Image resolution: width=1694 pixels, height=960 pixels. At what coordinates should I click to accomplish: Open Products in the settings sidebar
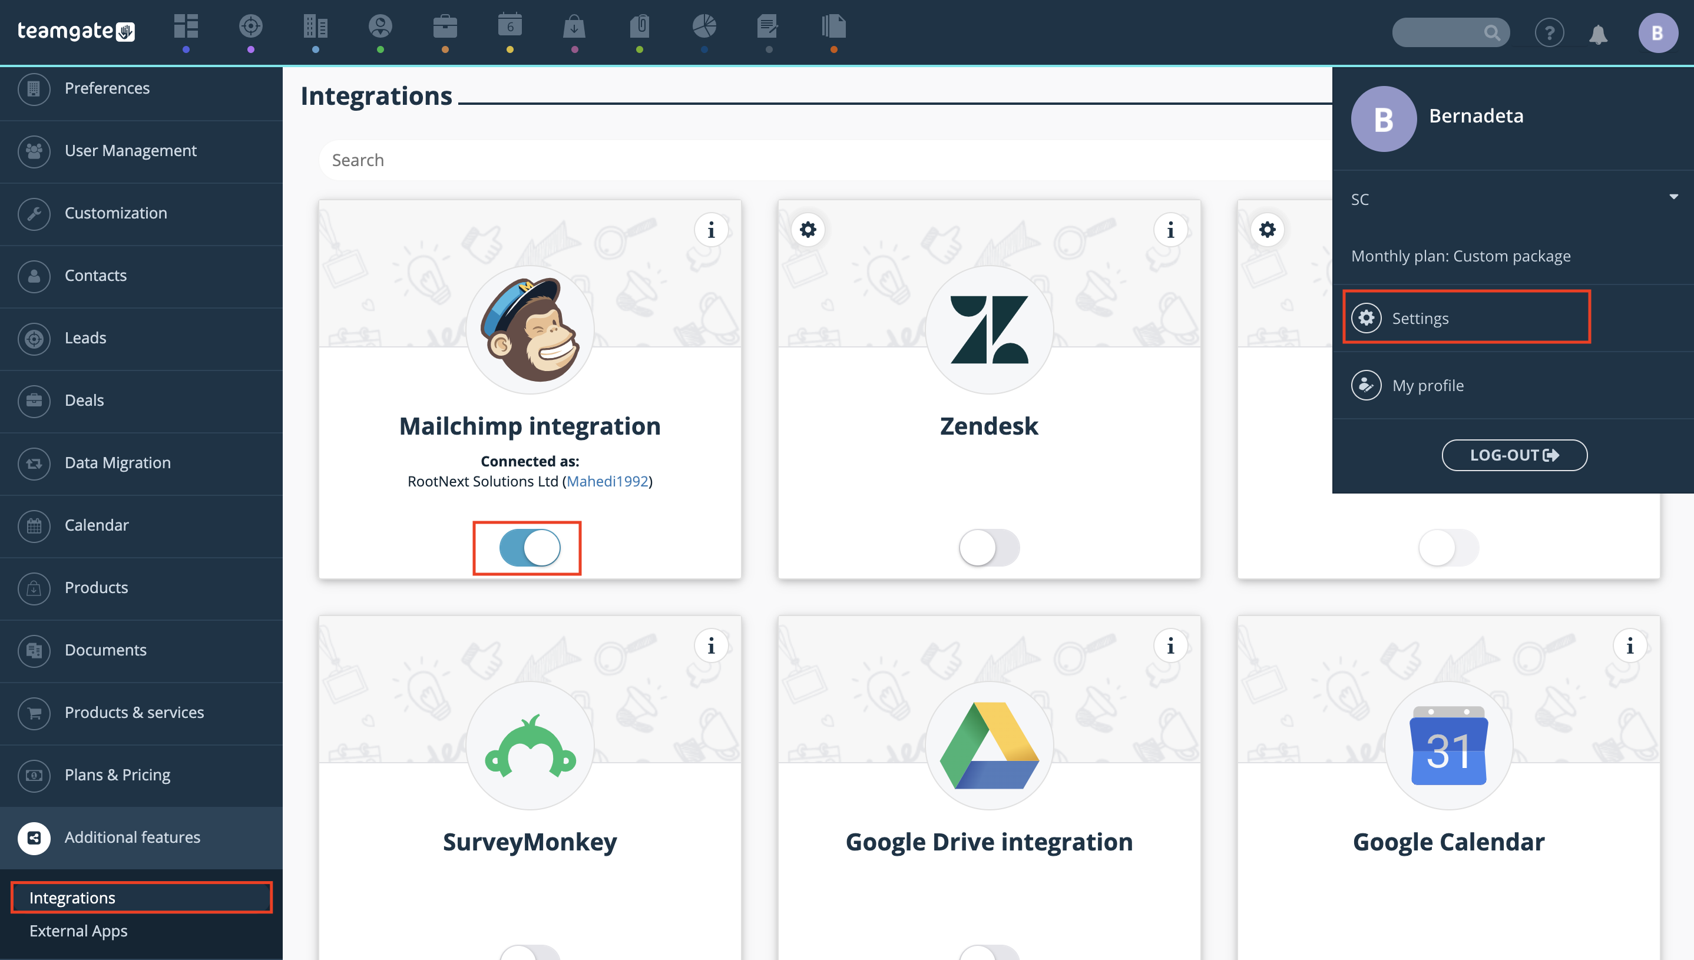tap(141, 588)
